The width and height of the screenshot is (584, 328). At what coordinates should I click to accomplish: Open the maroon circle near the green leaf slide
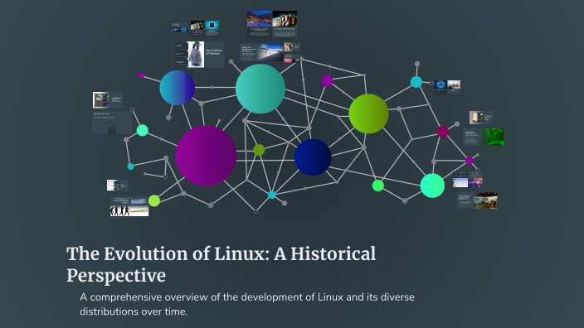coord(443,132)
